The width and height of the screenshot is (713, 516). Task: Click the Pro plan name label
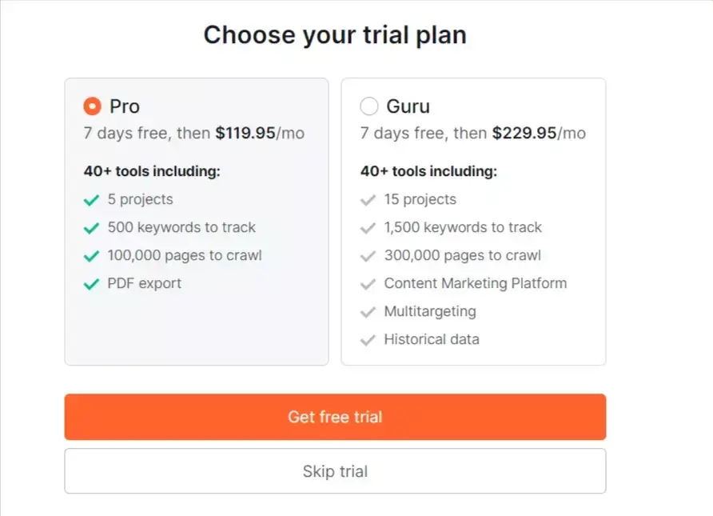125,106
